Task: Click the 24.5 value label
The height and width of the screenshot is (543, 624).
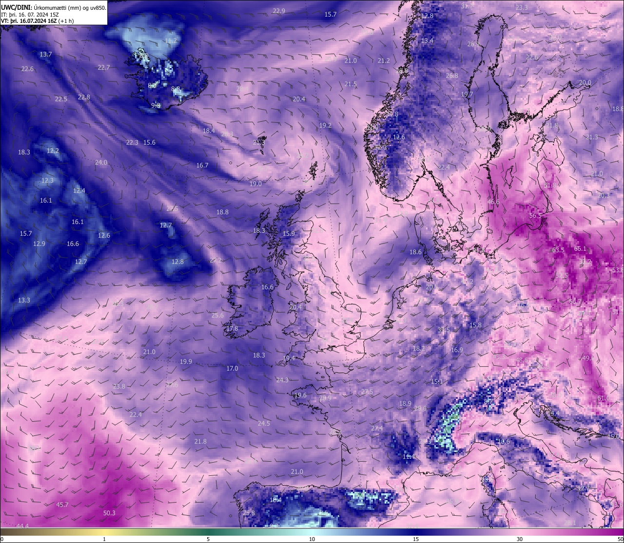Action: pyautogui.click(x=264, y=423)
